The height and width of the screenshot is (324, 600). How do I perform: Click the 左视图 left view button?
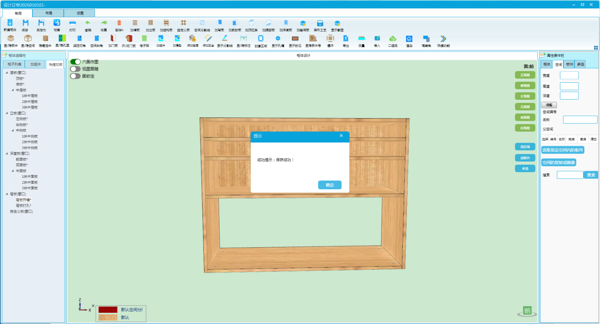[x=525, y=96]
